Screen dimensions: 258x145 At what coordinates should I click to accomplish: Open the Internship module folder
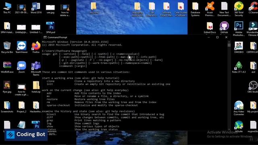click(137, 9)
